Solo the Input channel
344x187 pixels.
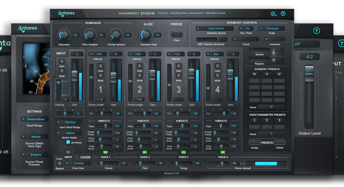[x=62, y=61]
